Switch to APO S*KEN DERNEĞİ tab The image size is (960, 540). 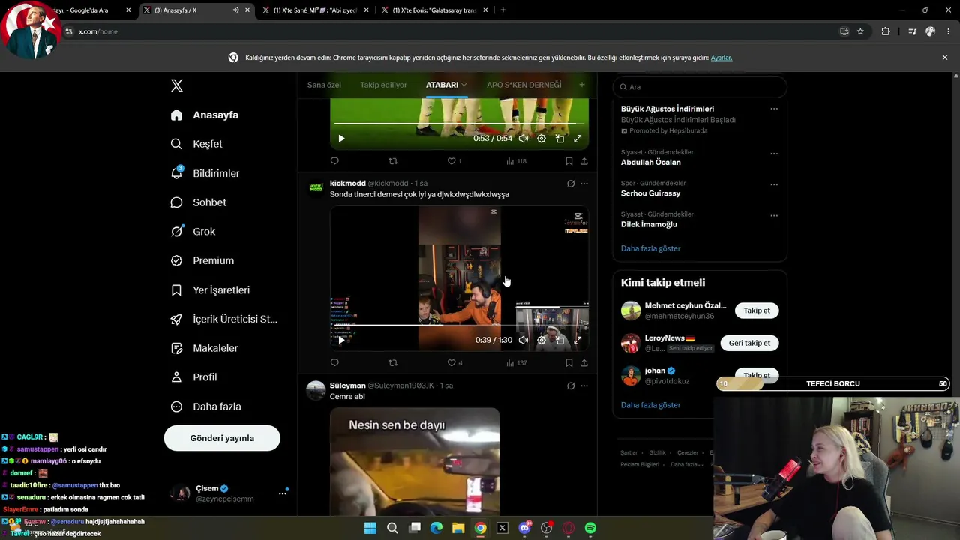524,85
